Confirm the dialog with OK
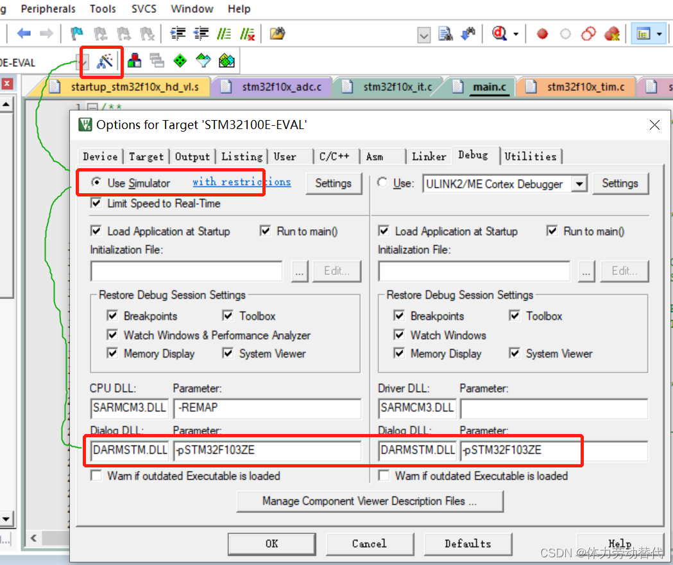Image resolution: width=673 pixels, height=565 pixels. [x=271, y=544]
